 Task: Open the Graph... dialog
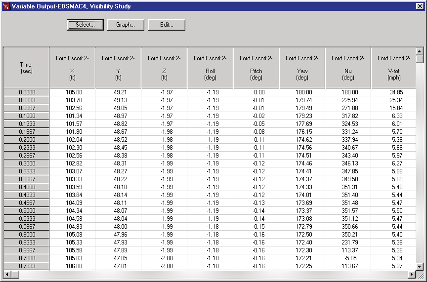(x=126, y=25)
